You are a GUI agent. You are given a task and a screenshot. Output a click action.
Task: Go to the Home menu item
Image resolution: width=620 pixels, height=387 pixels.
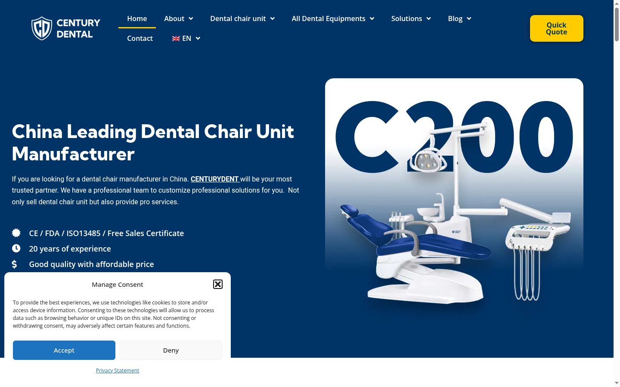[137, 18]
